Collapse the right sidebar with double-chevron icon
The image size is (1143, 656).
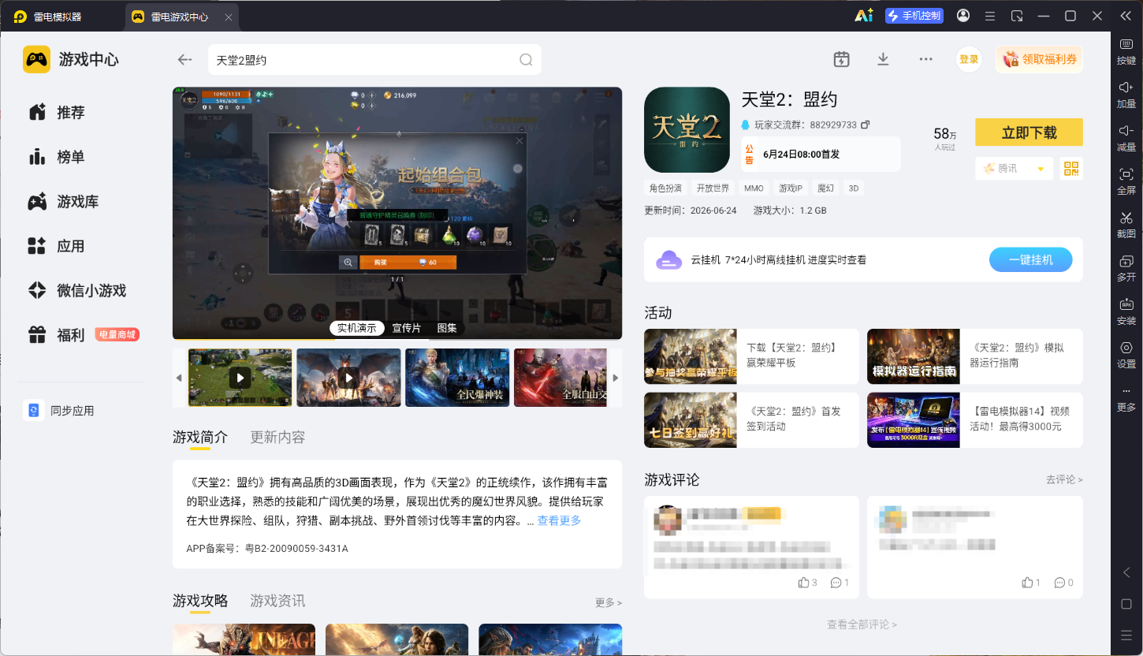(1126, 16)
